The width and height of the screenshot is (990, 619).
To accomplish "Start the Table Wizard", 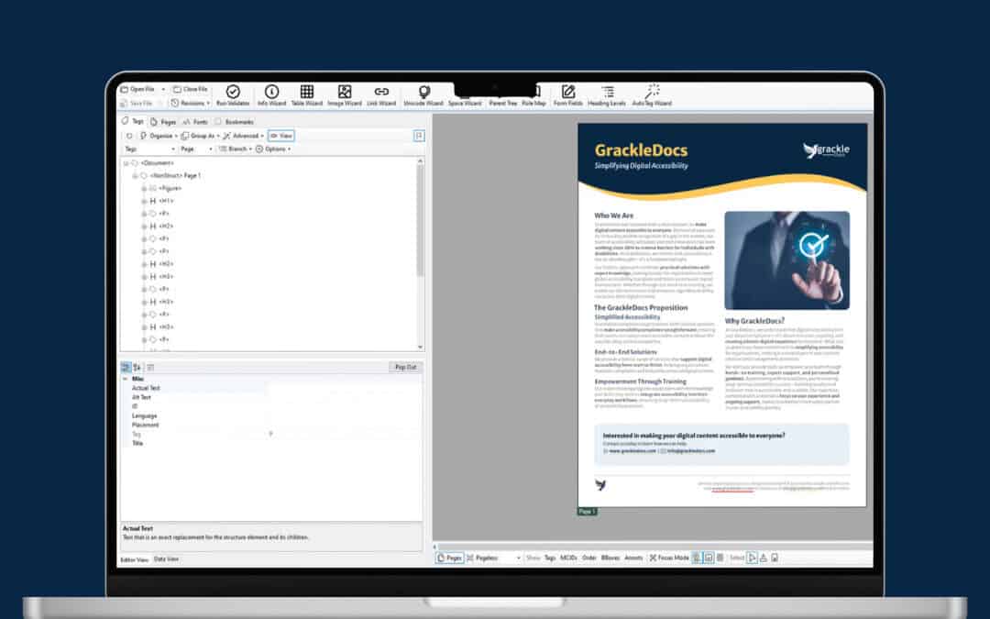I will (x=307, y=95).
